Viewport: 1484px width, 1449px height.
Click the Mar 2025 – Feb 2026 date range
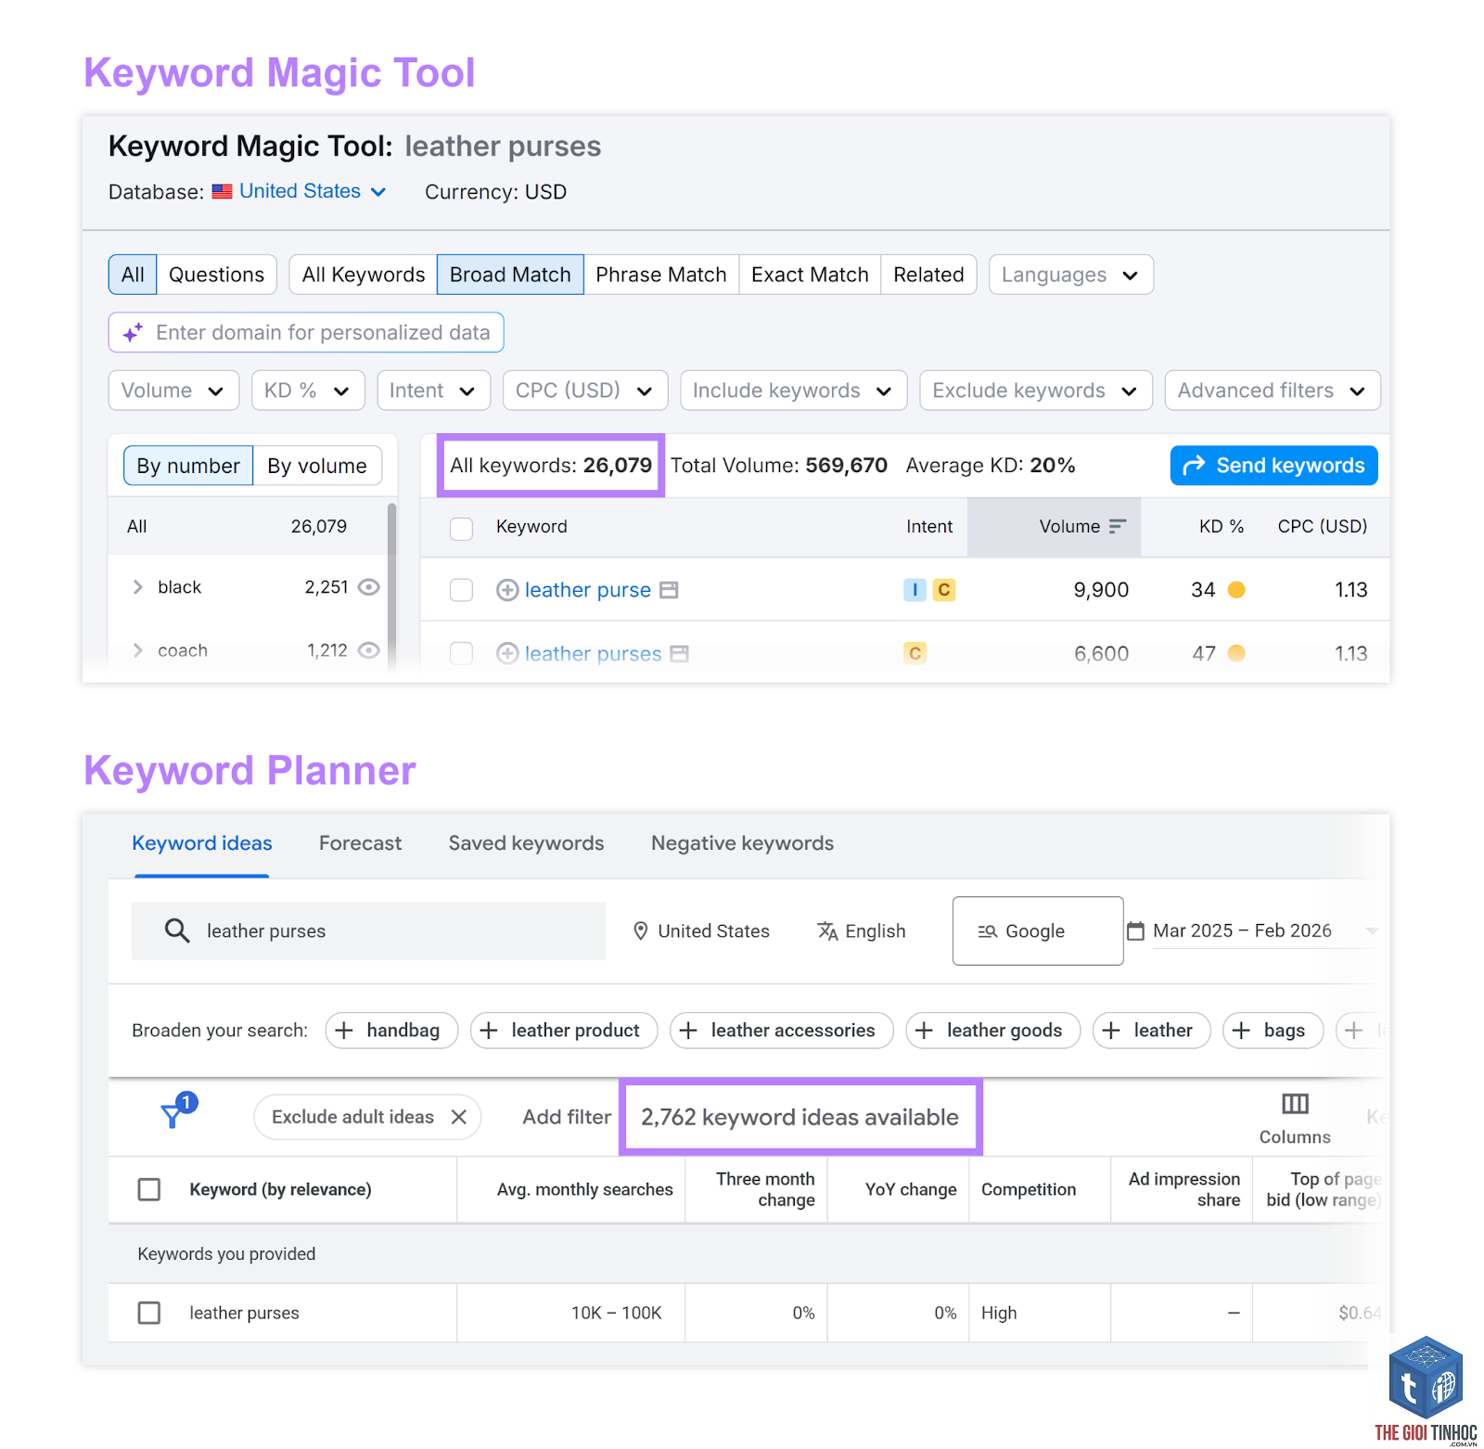coord(1242,930)
